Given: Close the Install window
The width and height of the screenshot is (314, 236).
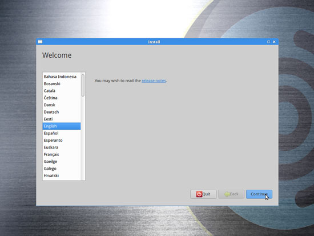Looking at the screenshot, I should click(x=274, y=42).
